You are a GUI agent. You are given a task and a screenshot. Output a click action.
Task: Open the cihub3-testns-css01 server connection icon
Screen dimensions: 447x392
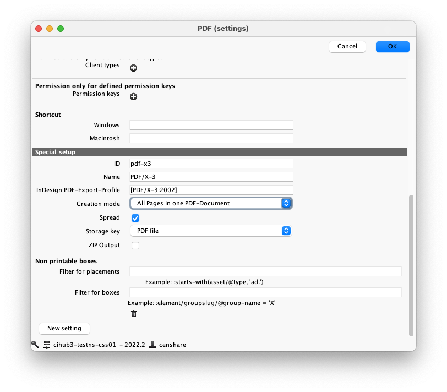[x=46, y=344]
